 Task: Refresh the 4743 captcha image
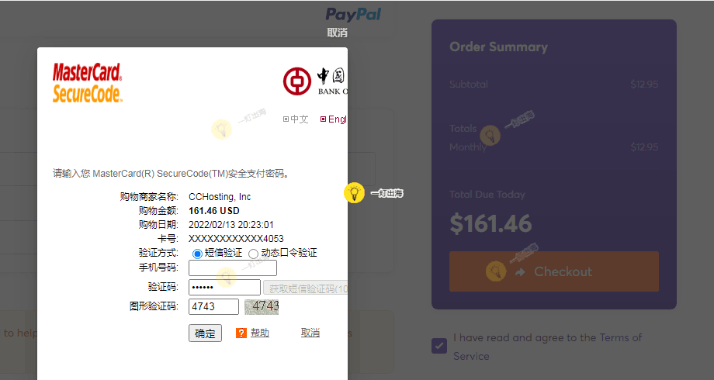pyautogui.click(x=262, y=306)
